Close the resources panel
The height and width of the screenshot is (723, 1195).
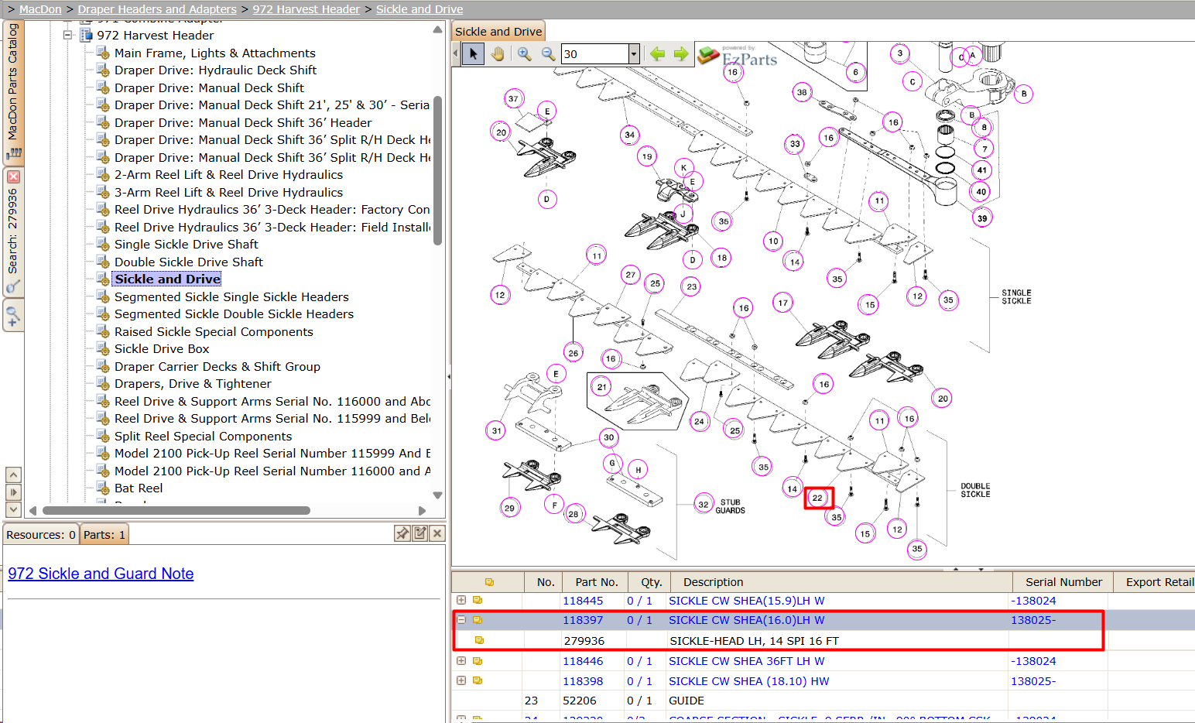click(x=437, y=533)
